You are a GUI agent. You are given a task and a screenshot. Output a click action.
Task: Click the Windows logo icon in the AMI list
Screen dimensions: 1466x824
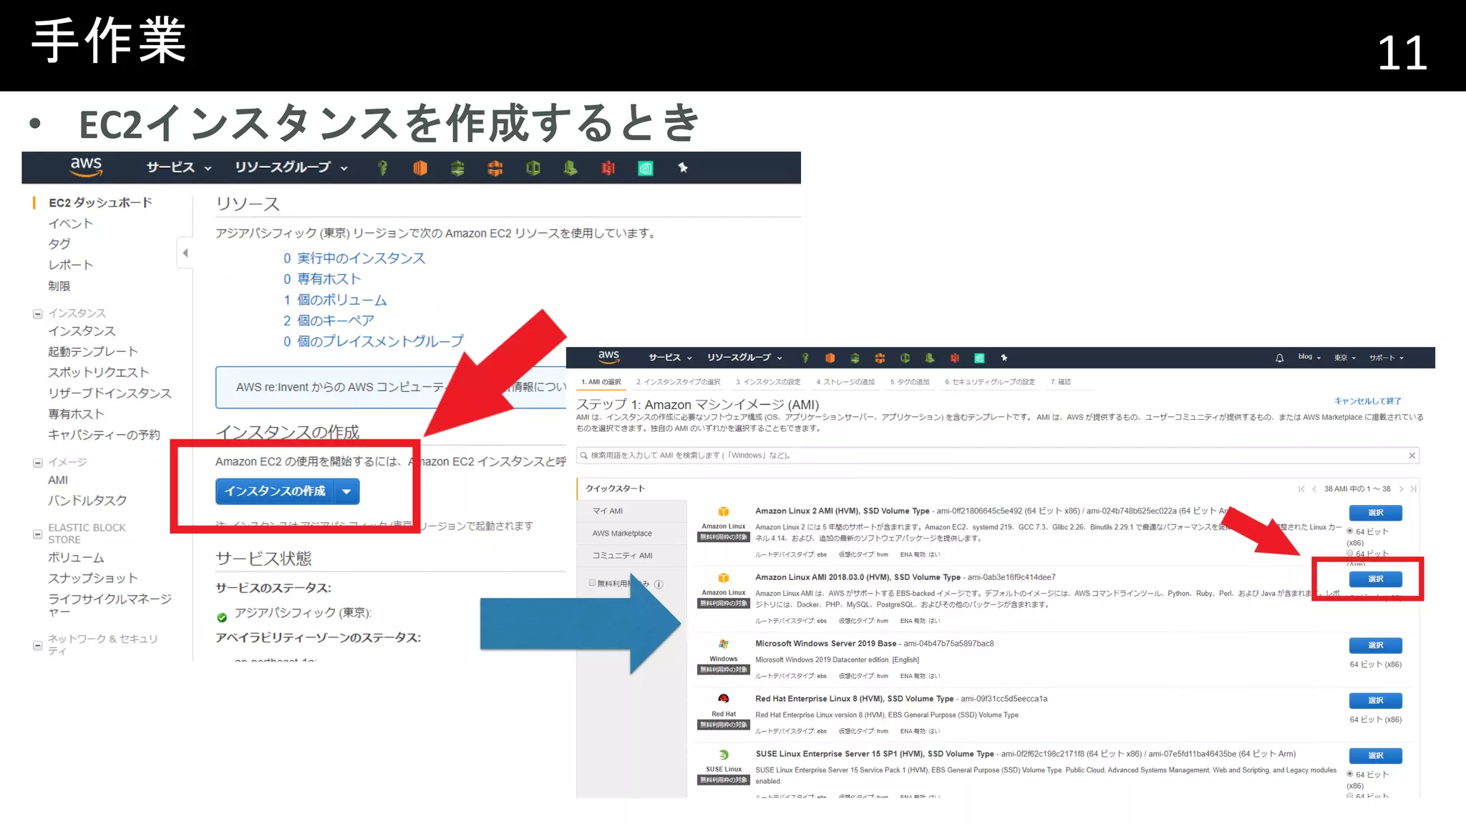[724, 644]
